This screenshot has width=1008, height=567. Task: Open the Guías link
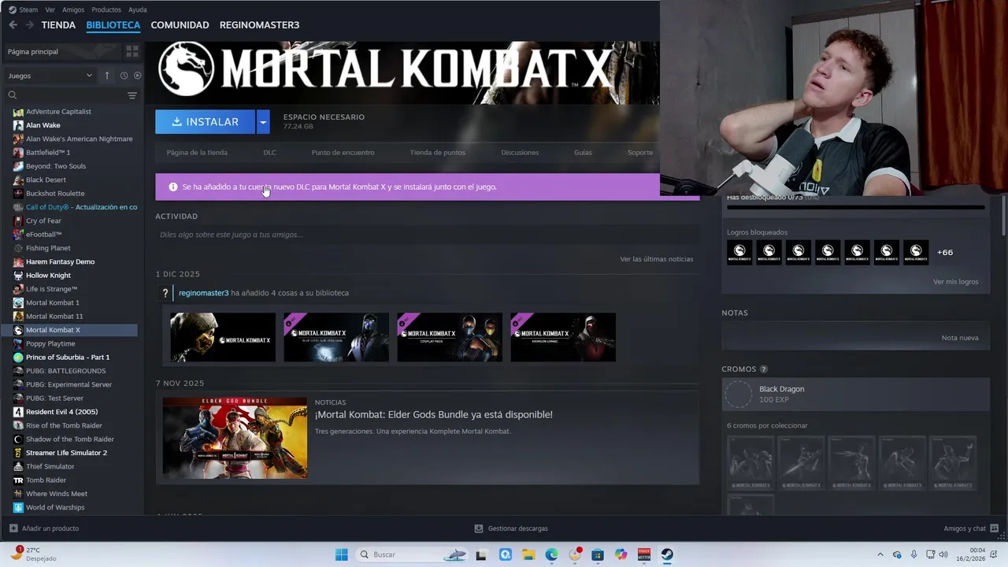pos(583,153)
